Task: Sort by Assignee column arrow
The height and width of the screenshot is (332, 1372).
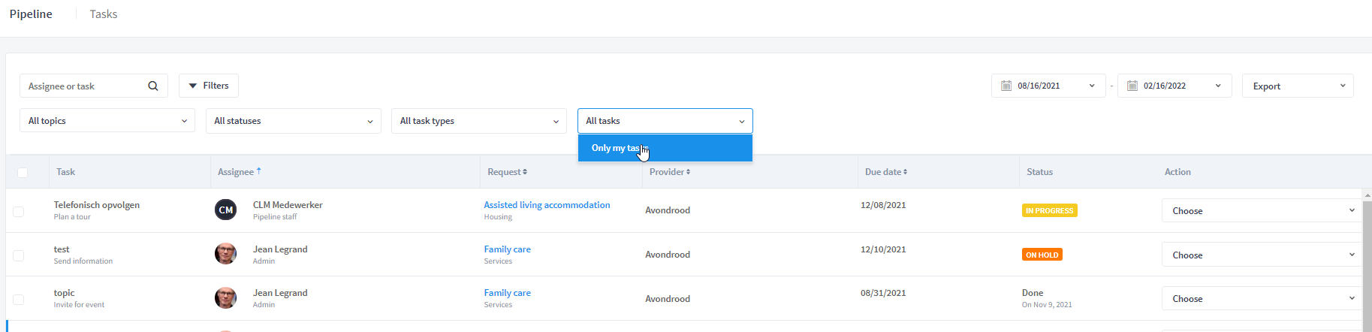Action: point(259,171)
